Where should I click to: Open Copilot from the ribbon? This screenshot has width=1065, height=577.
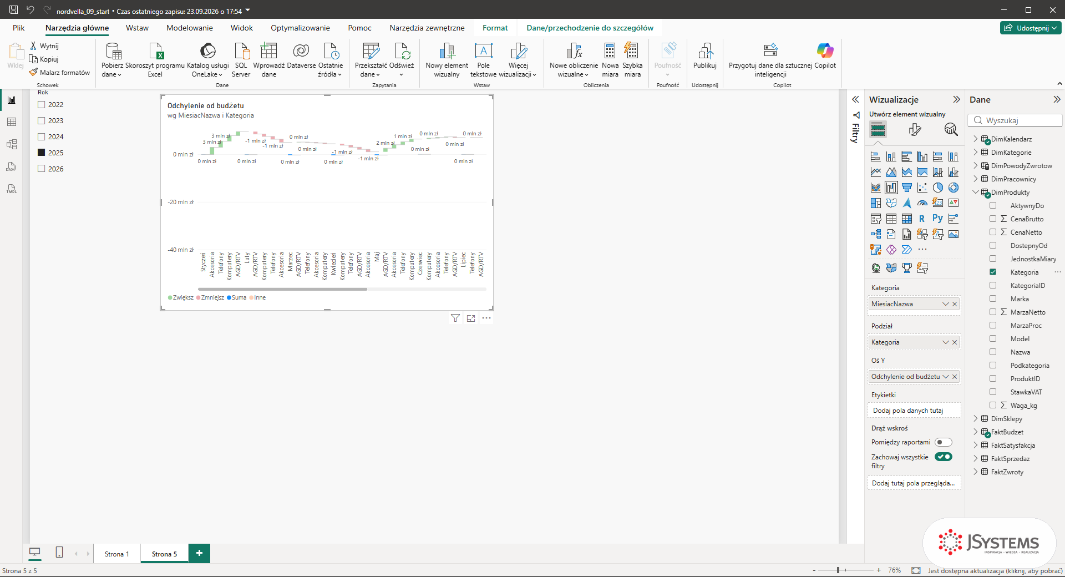pos(825,55)
